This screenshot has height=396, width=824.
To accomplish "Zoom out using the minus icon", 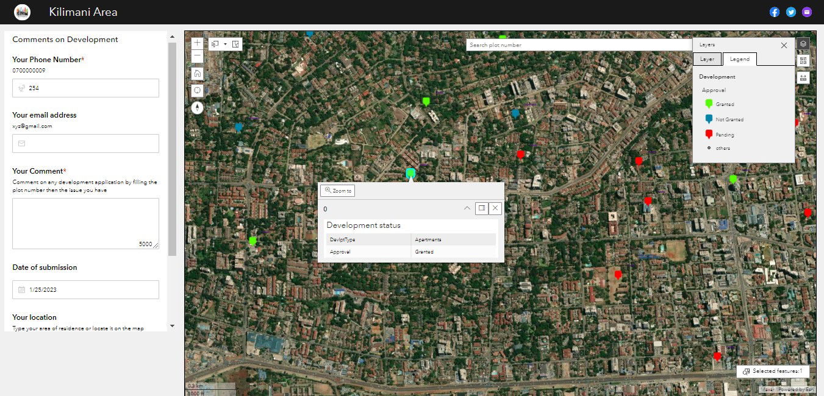I will coord(197,56).
